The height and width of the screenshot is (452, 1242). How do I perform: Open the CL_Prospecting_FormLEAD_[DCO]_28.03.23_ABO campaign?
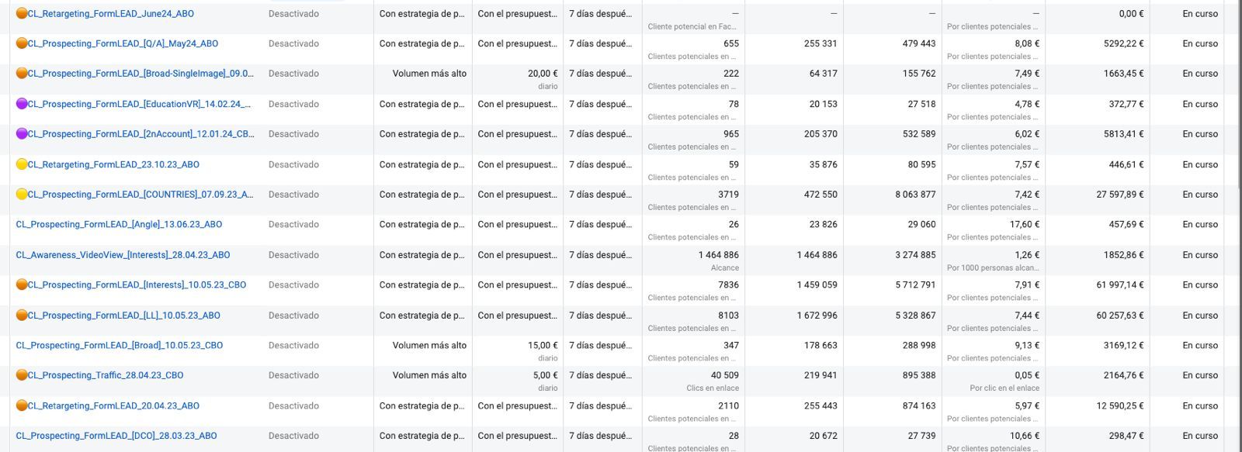click(x=116, y=436)
